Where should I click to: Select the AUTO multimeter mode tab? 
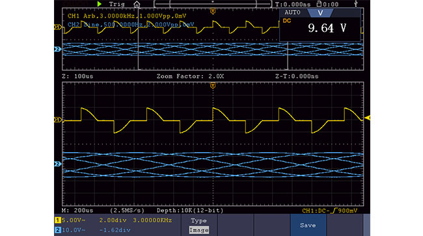coord(292,12)
